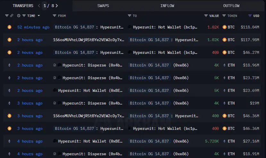266x158 pixels.
Task: Click BTC token icon on $118.04M row
Action: click(224, 27)
